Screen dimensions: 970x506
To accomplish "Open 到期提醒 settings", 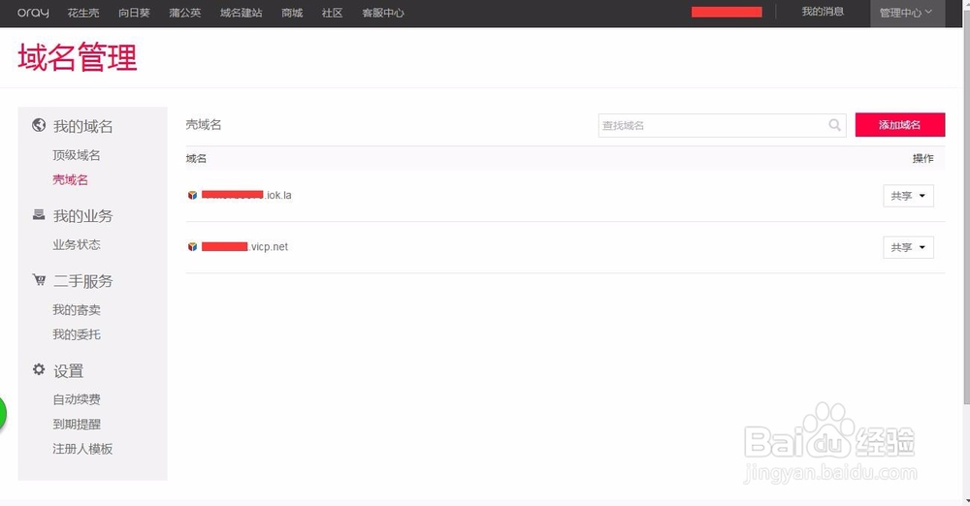I will (76, 425).
